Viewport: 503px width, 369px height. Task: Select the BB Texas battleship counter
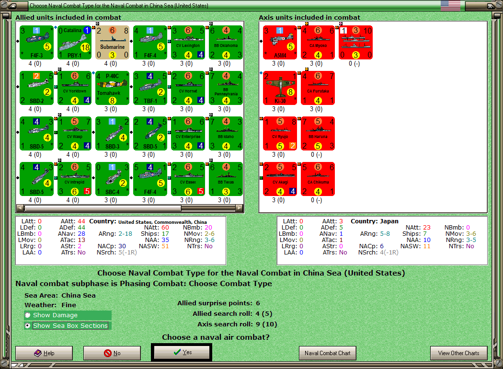point(226,179)
